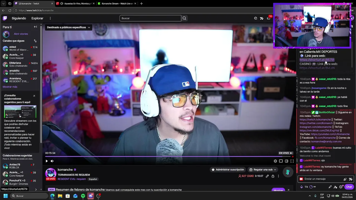Go to the Twitch home logo
The image size is (356, 200).
5,18
